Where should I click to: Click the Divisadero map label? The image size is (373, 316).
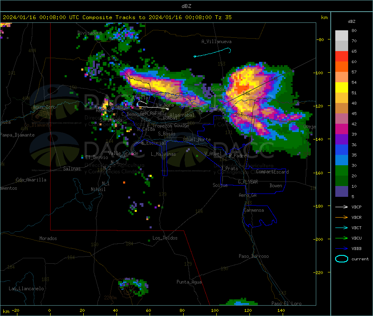coord(90,33)
